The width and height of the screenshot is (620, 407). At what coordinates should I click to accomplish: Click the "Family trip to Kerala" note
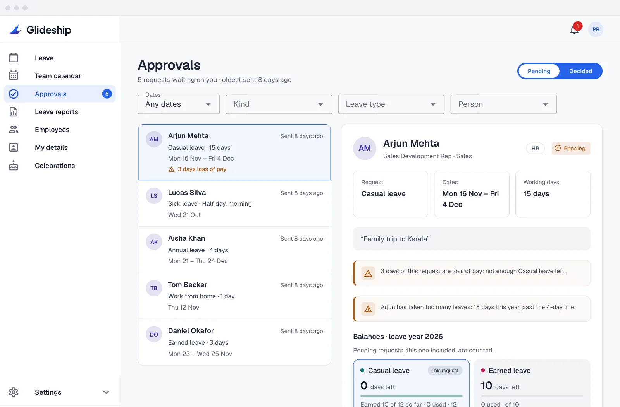pyautogui.click(x=472, y=239)
